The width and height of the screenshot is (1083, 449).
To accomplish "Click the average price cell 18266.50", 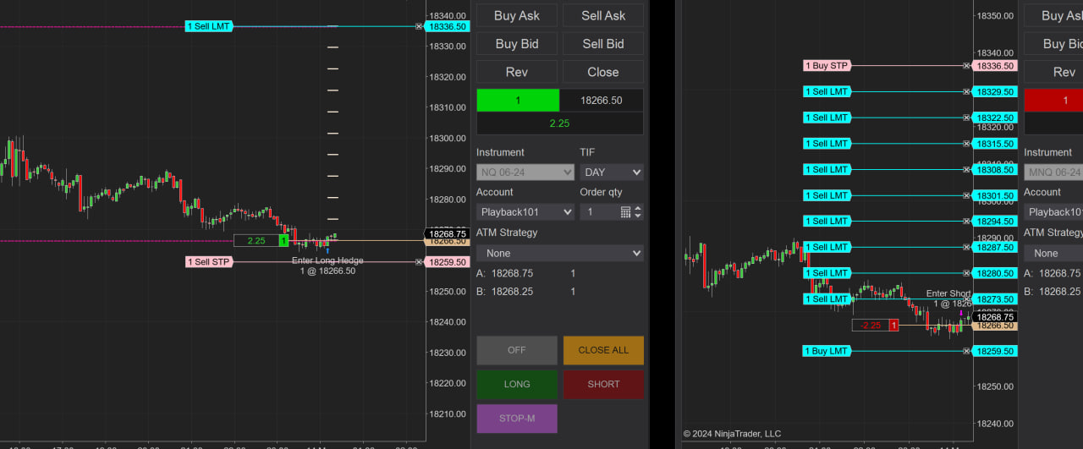I will (602, 101).
